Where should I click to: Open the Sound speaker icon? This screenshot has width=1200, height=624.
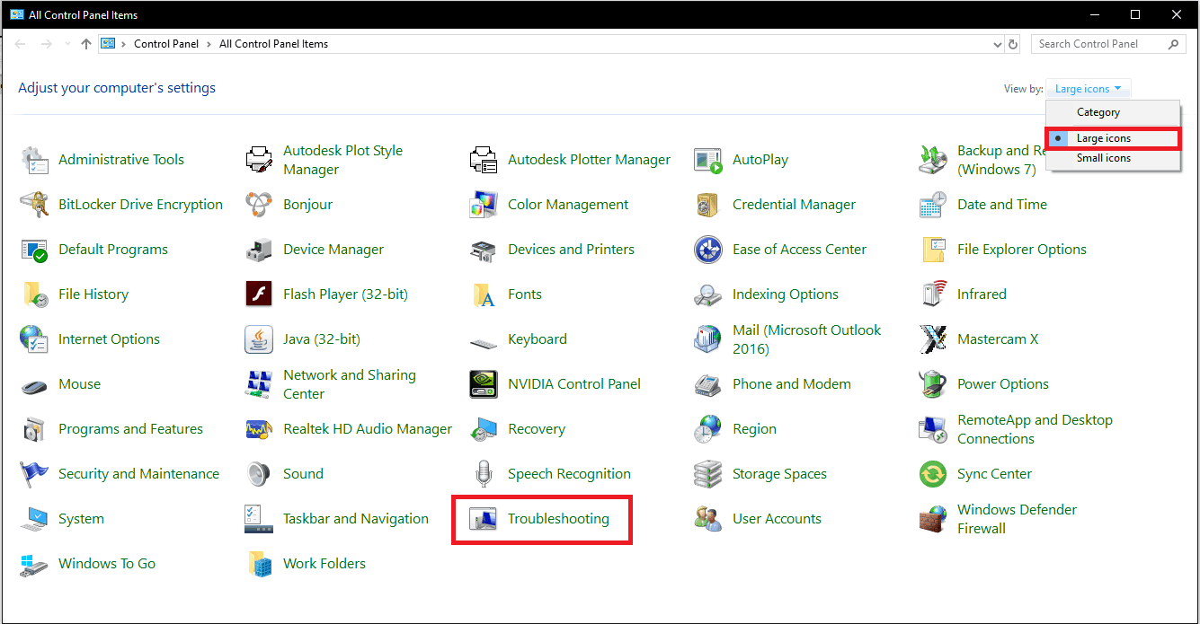[259, 474]
